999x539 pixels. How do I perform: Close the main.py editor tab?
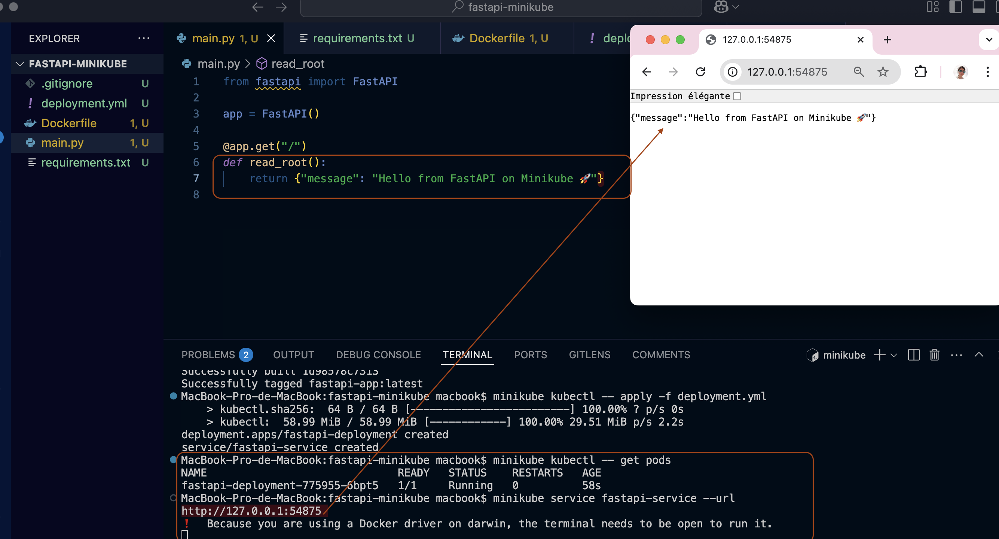pyautogui.click(x=271, y=38)
